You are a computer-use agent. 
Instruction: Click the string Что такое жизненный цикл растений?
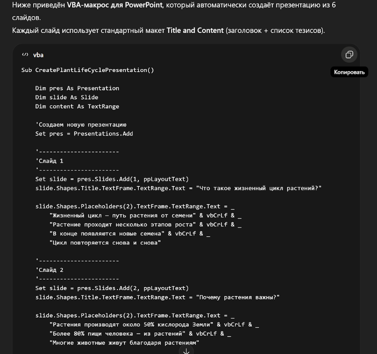pyautogui.click(x=258, y=188)
